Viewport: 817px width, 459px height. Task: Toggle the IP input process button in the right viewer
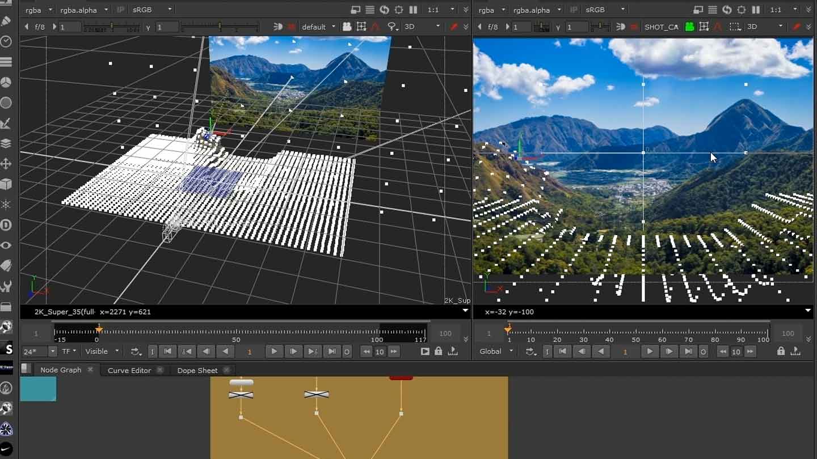(x=574, y=10)
